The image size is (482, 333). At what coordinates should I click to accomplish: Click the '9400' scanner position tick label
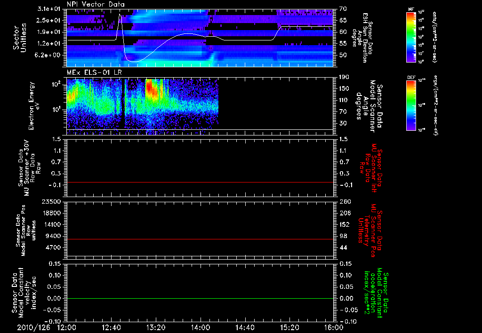point(53,236)
